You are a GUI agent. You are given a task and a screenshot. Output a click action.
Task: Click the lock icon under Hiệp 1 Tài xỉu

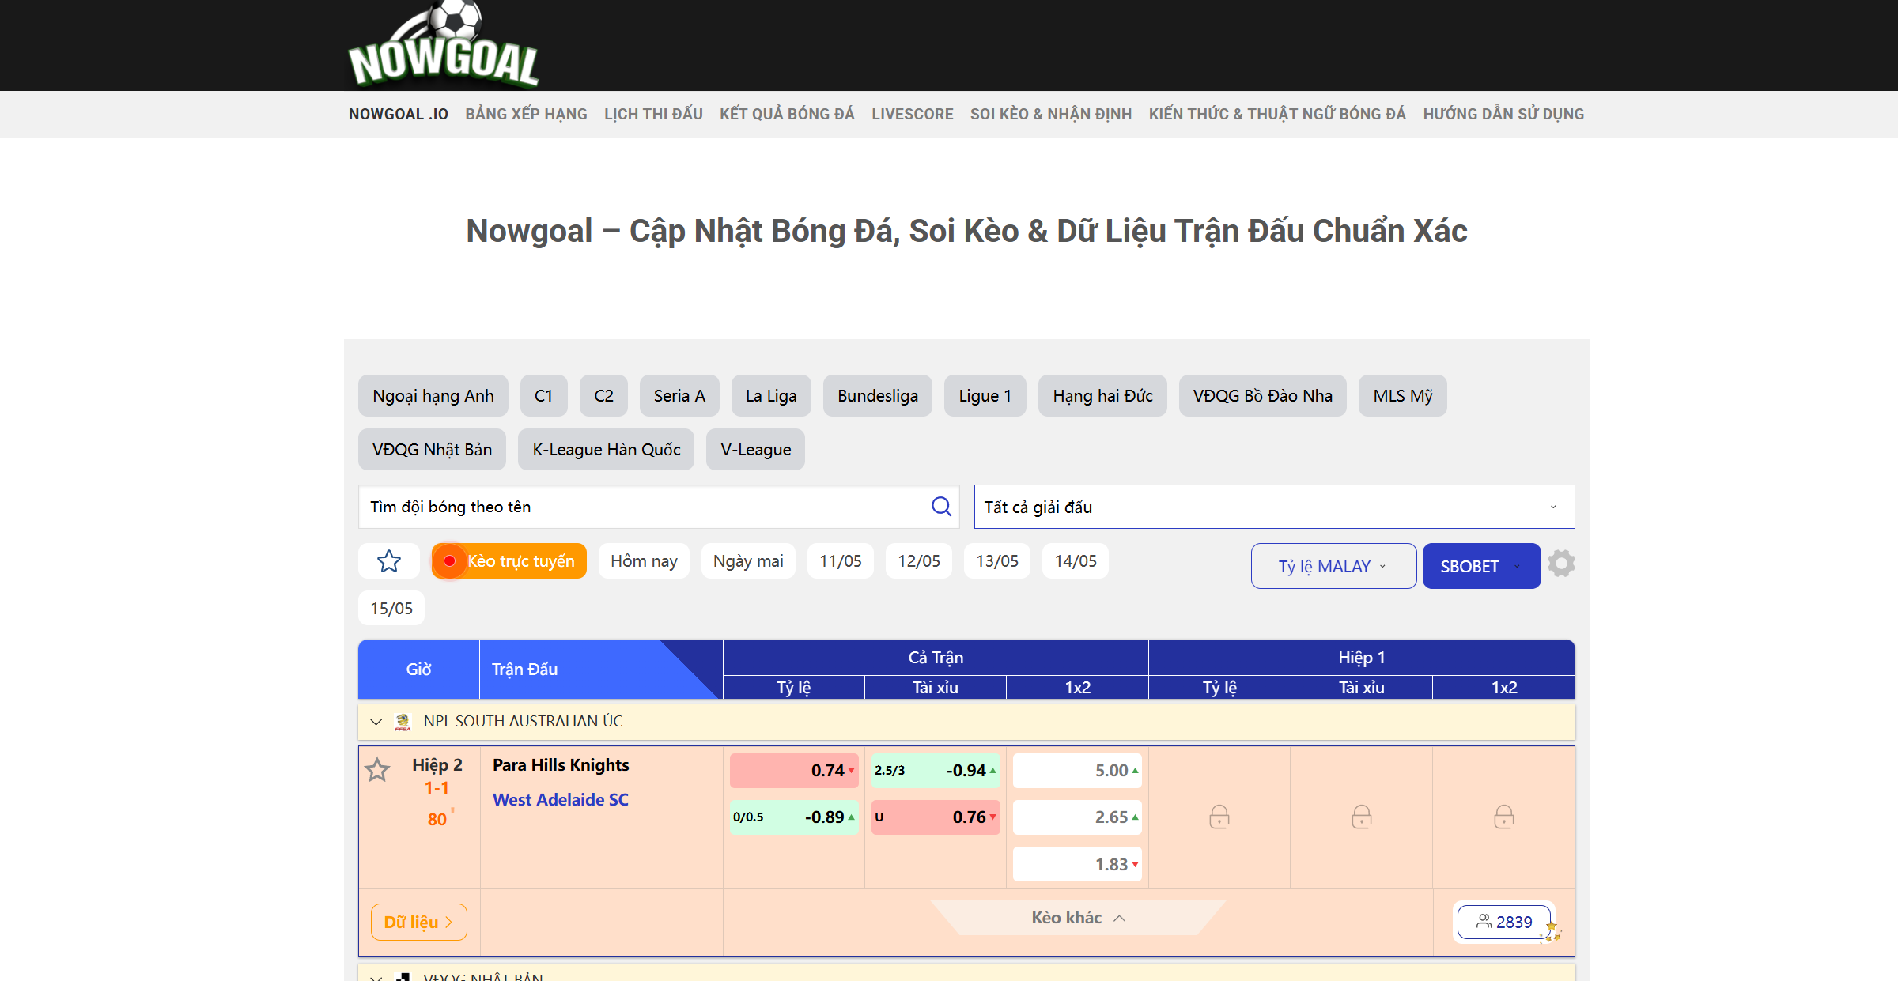click(x=1362, y=817)
